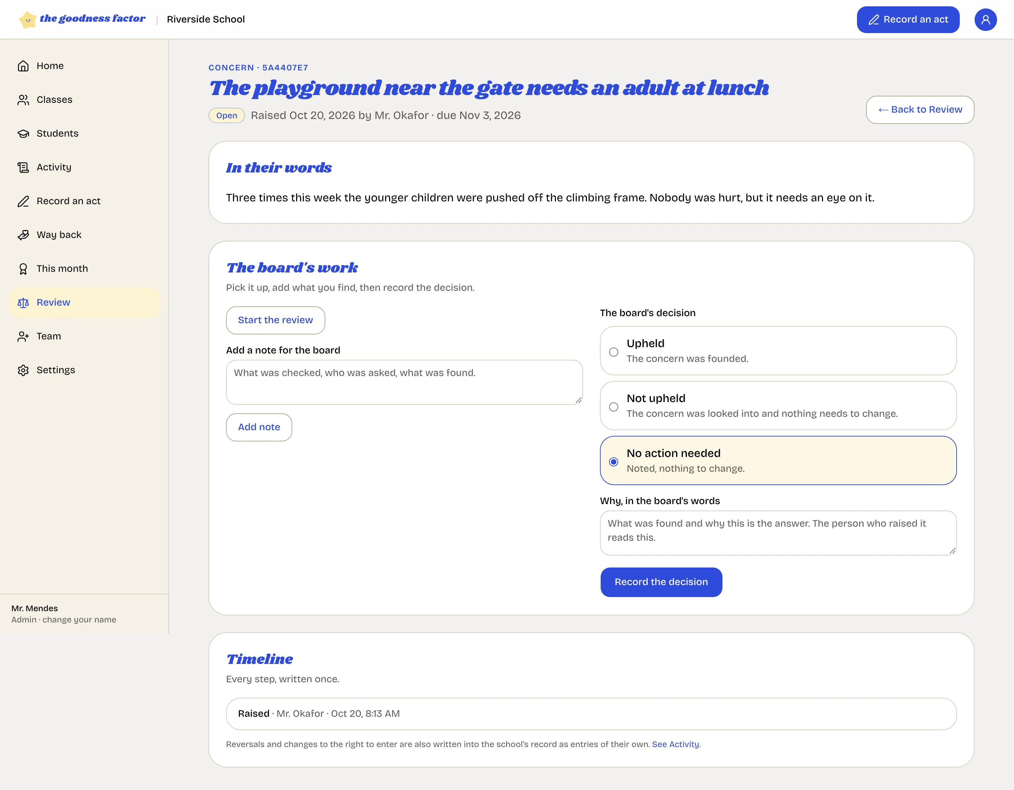Click the top-right Record an act button
Viewport: 1014px width, 790px height.
pos(908,19)
